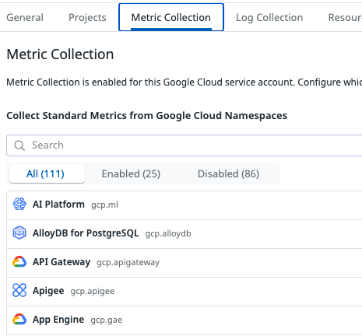Select the AlloyDB for PostgreSQL label
This screenshot has width=362, height=336.
point(86,233)
